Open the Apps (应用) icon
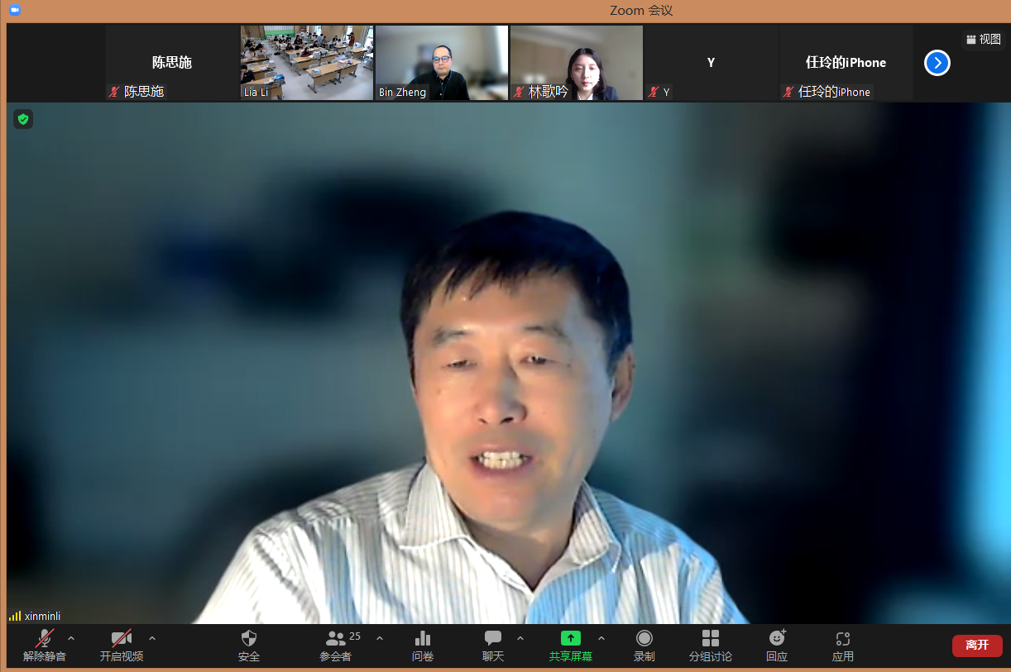1011x672 pixels. [842, 639]
